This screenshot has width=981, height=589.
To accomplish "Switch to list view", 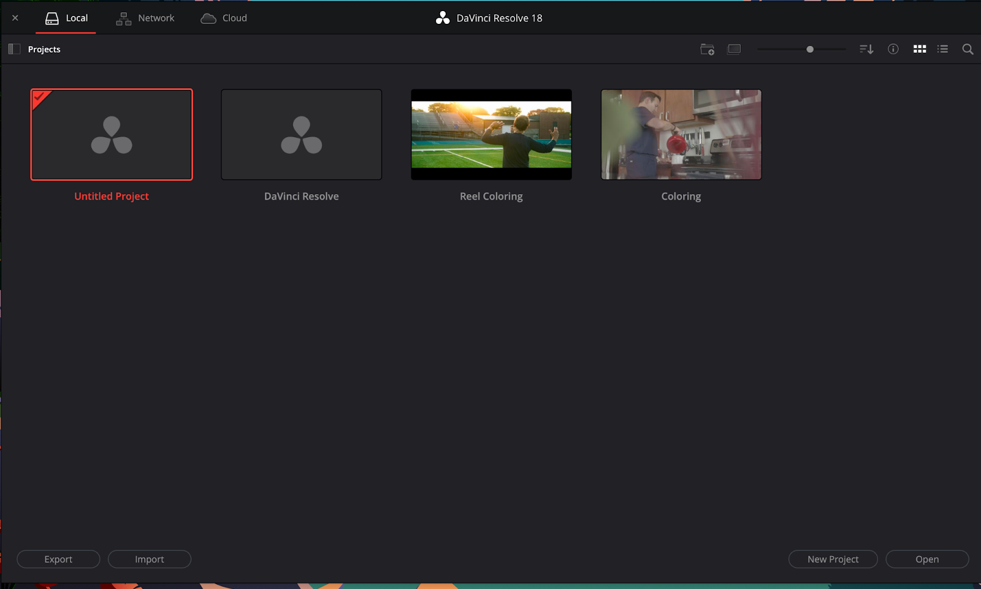I will tap(943, 49).
